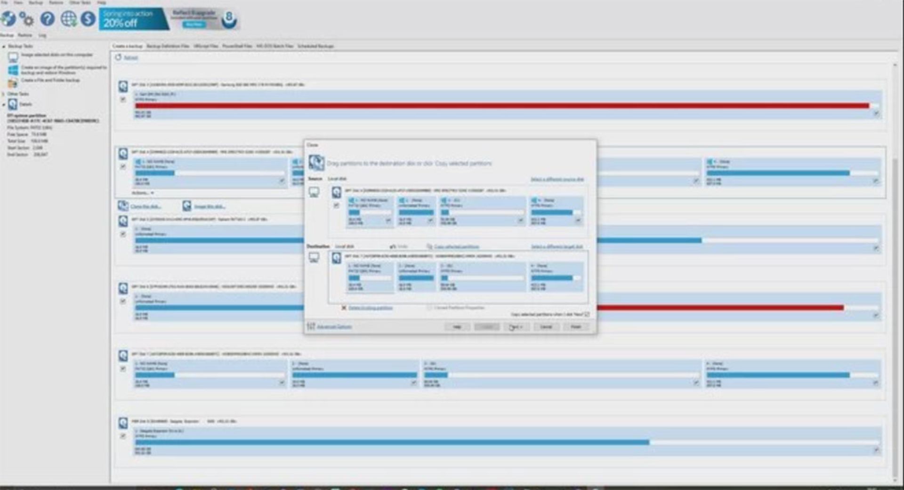Open settings via the gears toolbar icon
The image size is (904, 490).
[26, 19]
